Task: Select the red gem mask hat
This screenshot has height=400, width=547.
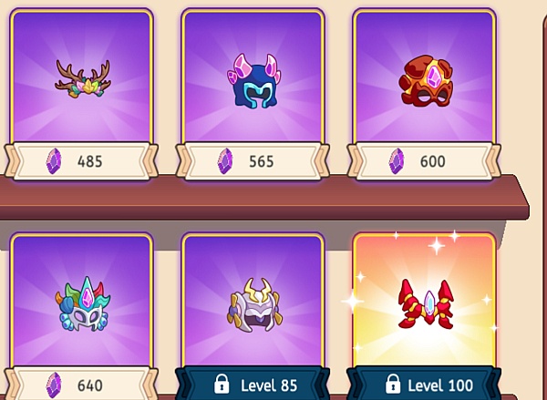Action: [x=426, y=80]
